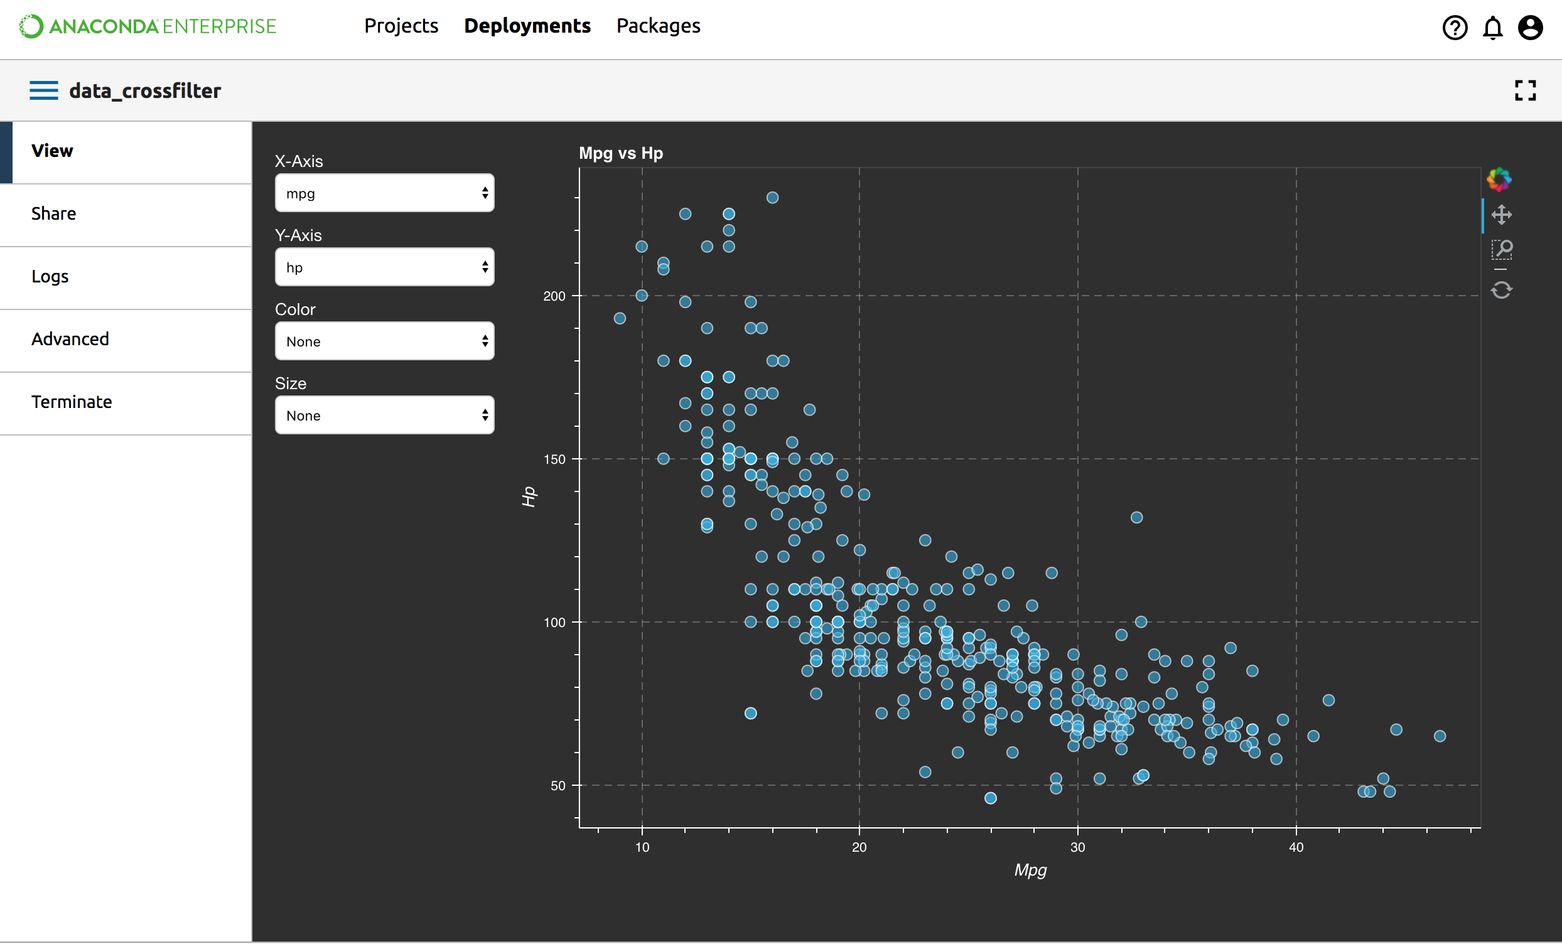Click Terminate in the sidebar
Image resolution: width=1562 pixels, height=944 pixels.
pyautogui.click(x=72, y=402)
